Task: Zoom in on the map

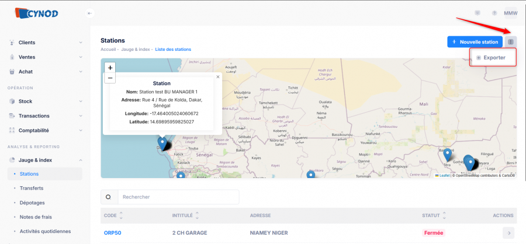Action: point(110,68)
